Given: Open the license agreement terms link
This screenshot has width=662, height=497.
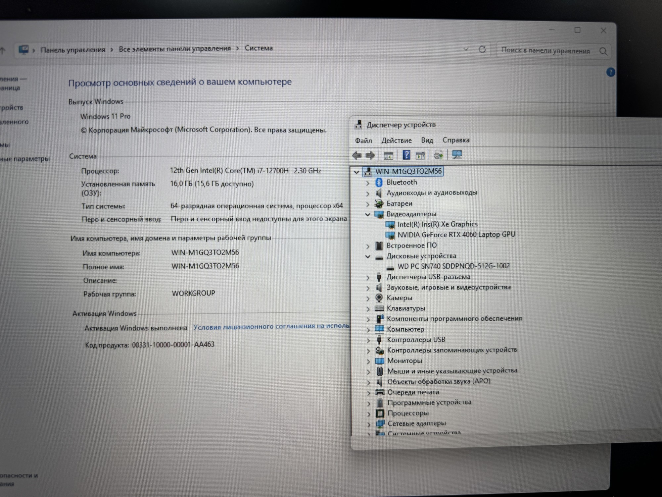Looking at the screenshot, I should [x=271, y=326].
